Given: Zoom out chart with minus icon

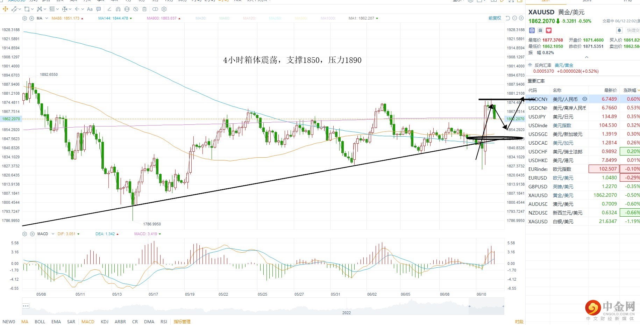Looking at the screenshot, I should point(514,18).
